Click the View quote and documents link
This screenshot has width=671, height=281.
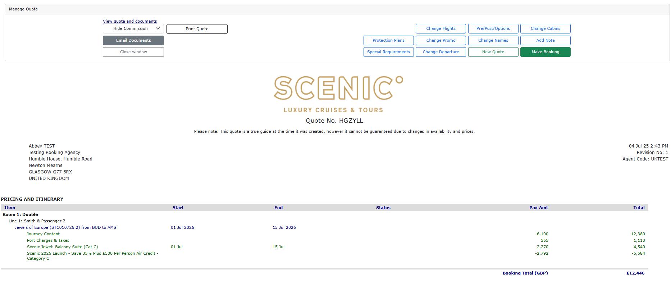click(130, 21)
